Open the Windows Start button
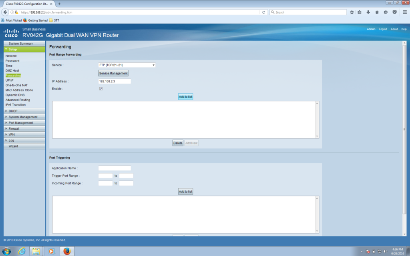The width and height of the screenshot is (410, 256). pos(6,251)
